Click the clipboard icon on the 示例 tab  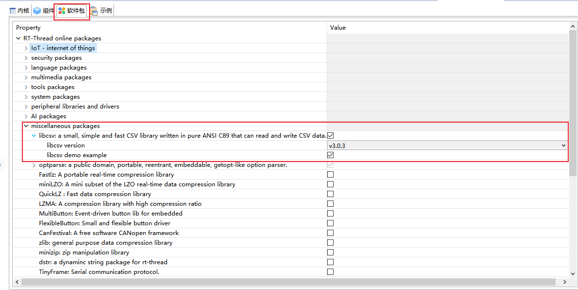click(x=93, y=10)
